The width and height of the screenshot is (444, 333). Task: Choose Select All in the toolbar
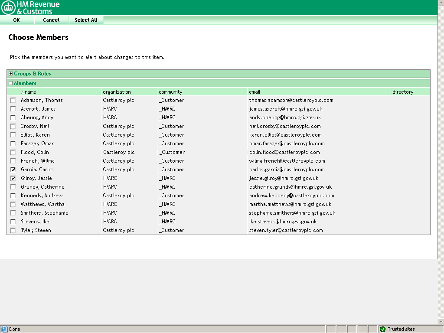click(x=86, y=20)
